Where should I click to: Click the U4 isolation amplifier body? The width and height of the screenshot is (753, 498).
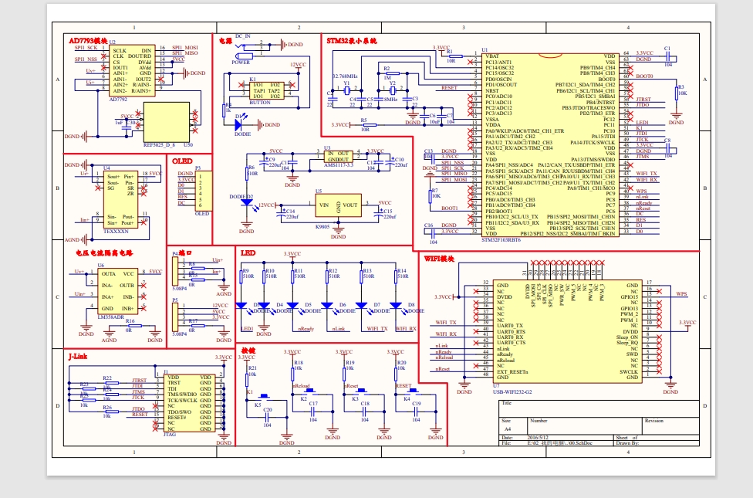pos(121,199)
